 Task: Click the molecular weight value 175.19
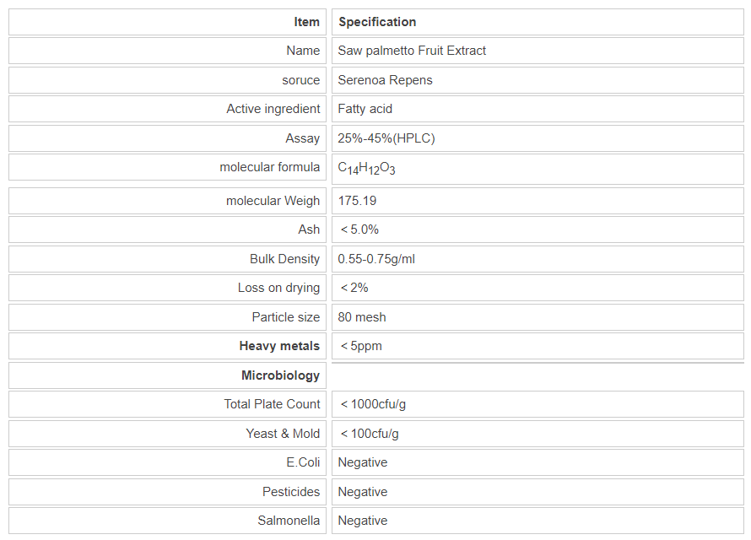pyautogui.click(x=357, y=201)
